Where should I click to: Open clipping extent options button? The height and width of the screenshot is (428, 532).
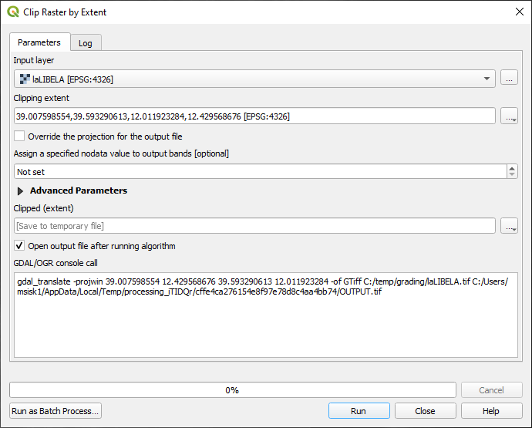coord(509,116)
